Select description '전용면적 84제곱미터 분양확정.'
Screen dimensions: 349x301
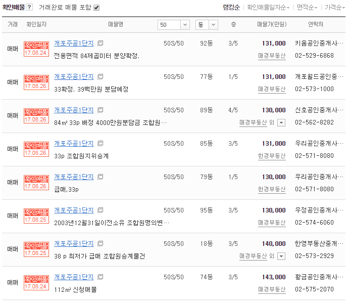click(x=96, y=56)
